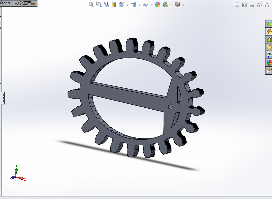Expand the Hide/Show Items dropdown arrow

(x=152, y=5)
